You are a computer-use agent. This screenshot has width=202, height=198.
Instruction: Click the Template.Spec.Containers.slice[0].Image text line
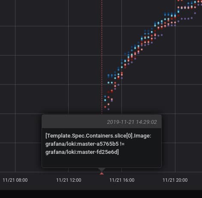click(98, 136)
